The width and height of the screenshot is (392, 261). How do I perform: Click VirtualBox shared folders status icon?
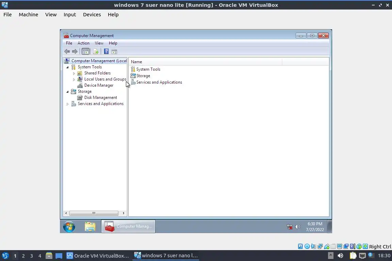click(x=333, y=246)
